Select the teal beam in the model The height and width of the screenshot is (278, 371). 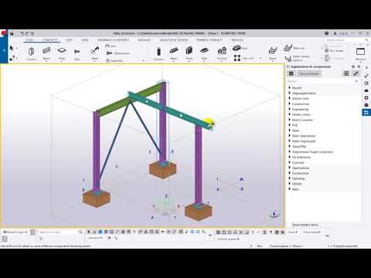(170, 110)
